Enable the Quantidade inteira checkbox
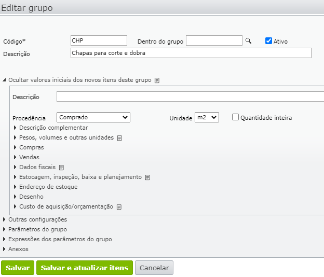 (x=235, y=117)
